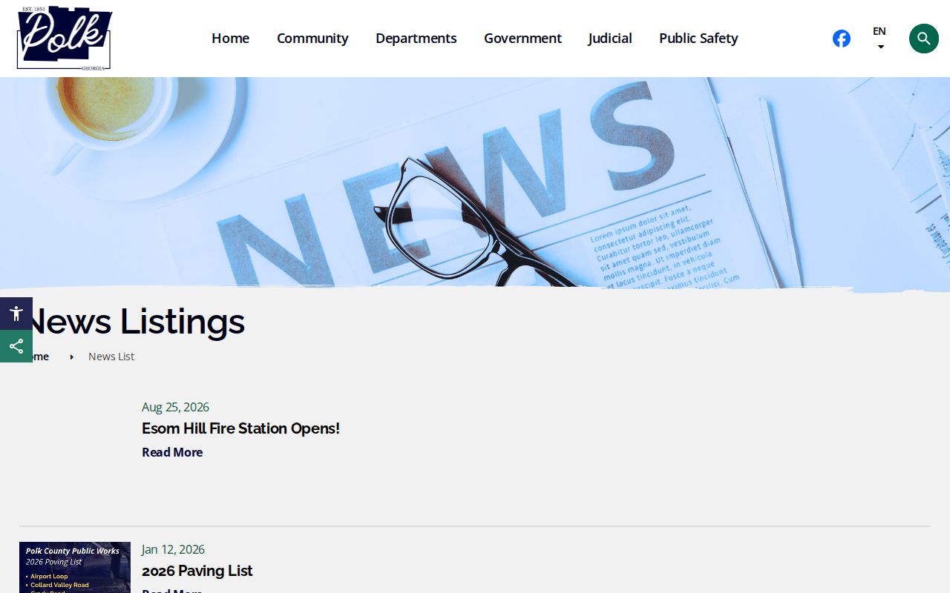
Task: Open the Polk County Facebook page
Action: [842, 39]
